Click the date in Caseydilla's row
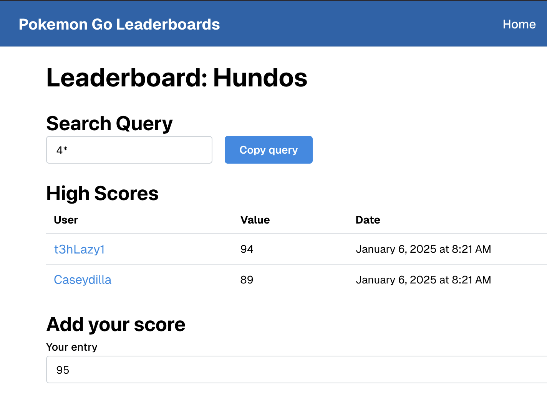This screenshot has width=547, height=401. [423, 280]
